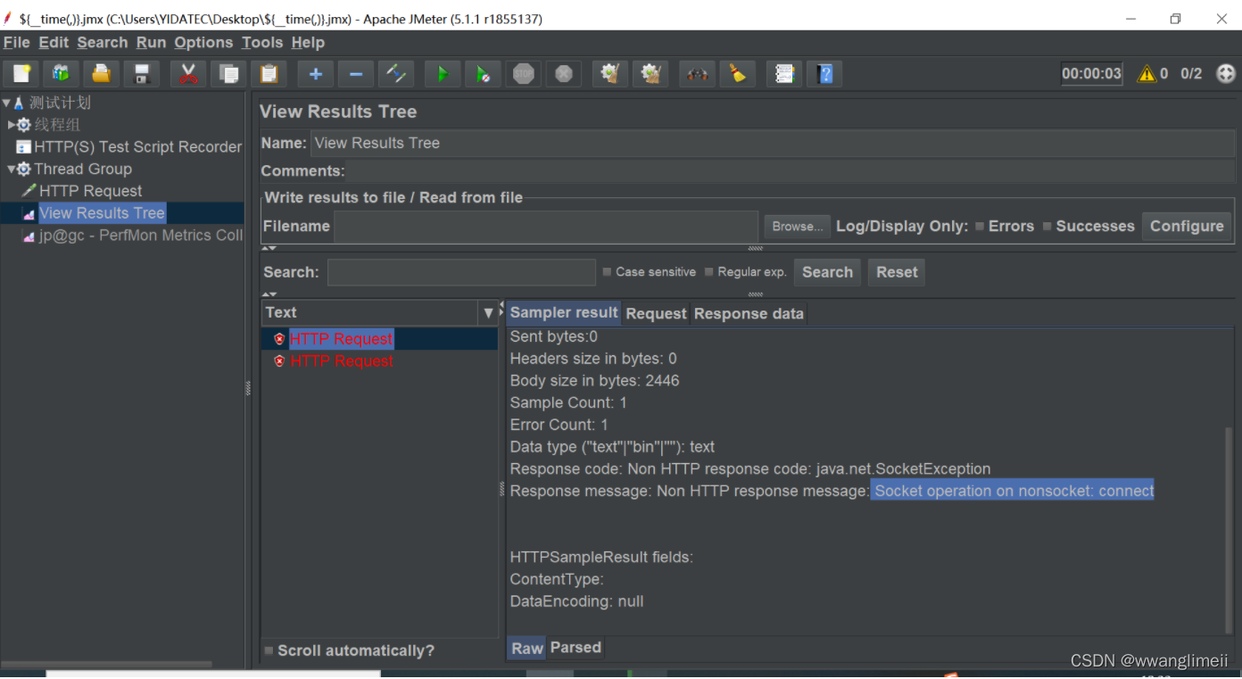Click the Search binoculars icon
1242x679 pixels.
pyautogui.click(x=697, y=74)
